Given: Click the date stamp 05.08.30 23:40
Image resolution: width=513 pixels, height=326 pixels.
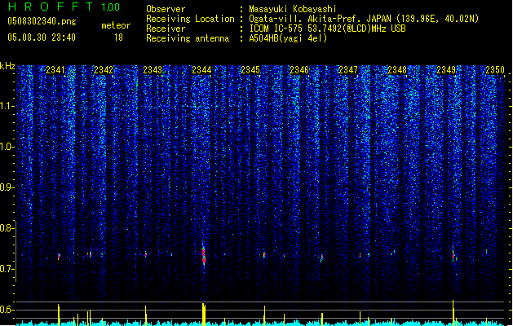Looking at the screenshot, I should [42, 37].
